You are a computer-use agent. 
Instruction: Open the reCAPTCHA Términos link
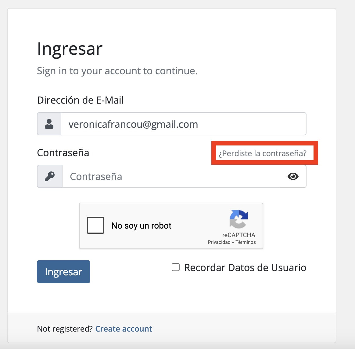[246, 242]
